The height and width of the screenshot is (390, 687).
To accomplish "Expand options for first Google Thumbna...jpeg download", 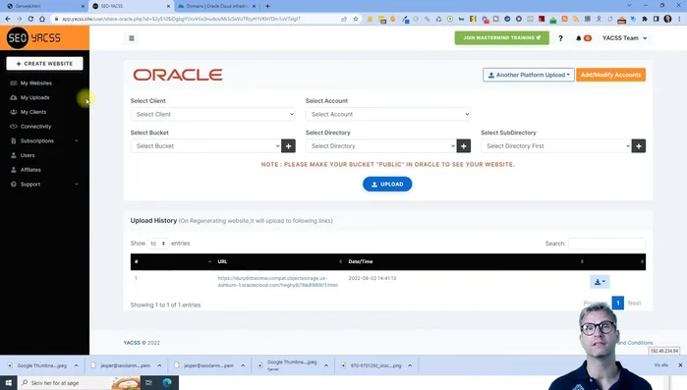I will 76,365.
